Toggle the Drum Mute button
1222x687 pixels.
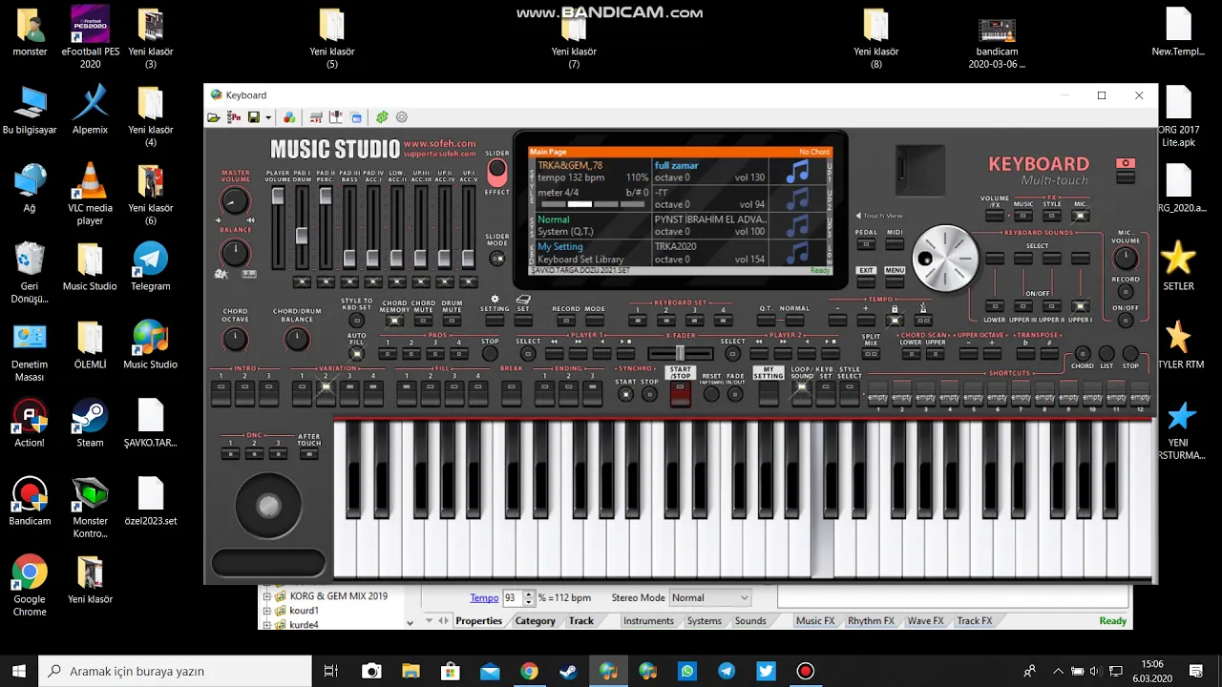click(x=452, y=322)
